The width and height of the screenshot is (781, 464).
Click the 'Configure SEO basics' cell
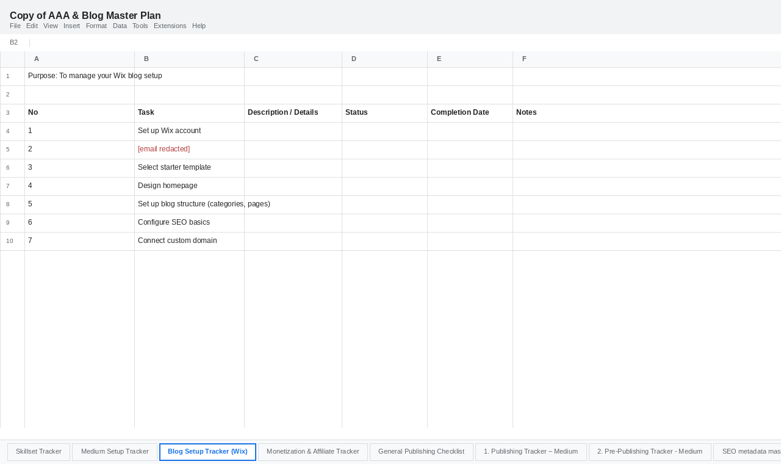(x=189, y=223)
